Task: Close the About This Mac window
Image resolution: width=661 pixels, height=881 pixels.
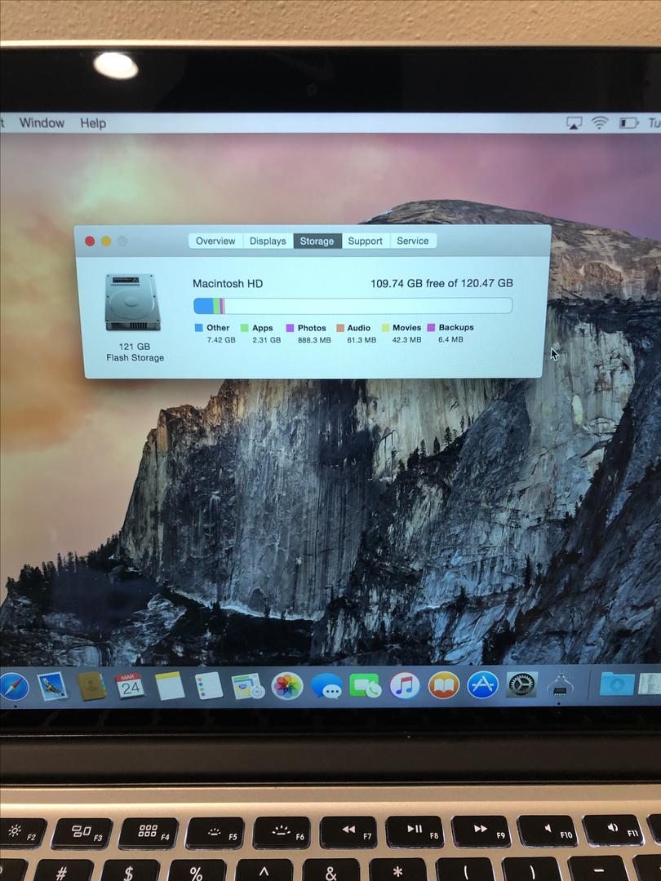Action: click(x=90, y=241)
